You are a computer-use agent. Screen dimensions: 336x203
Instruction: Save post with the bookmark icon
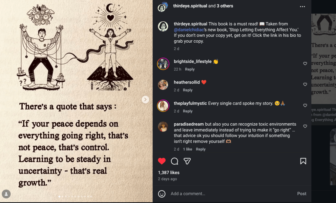303,161
